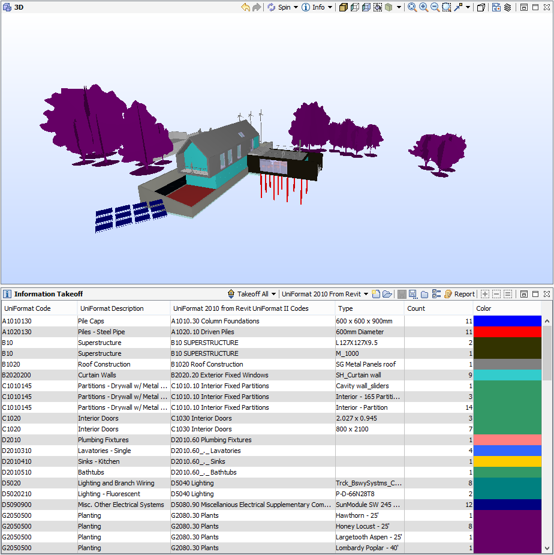Image resolution: width=554 pixels, height=555 pixels.
Task: Sort by UniFormat Code column header
Action: [39, 308]
